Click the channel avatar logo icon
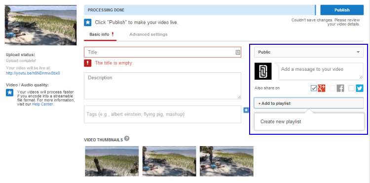370x183 pixels. coord(263,71)
